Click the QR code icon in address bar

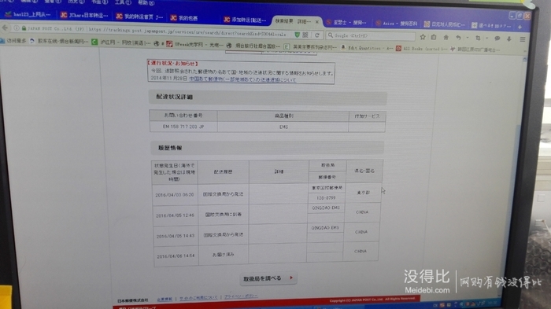(305, 35)
